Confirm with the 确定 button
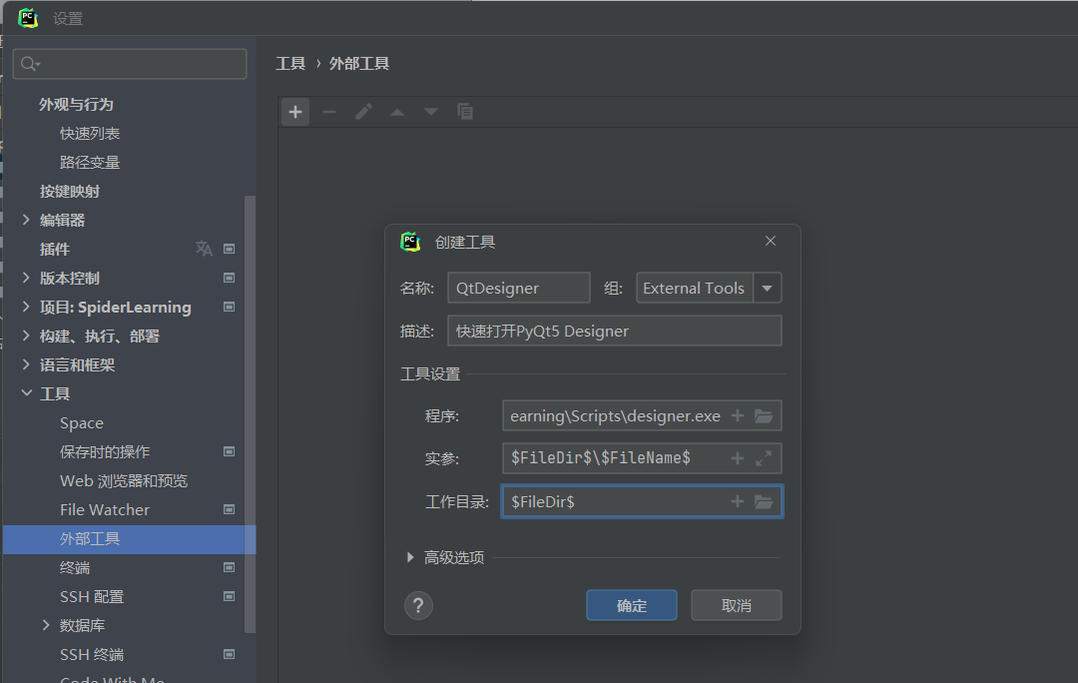 (631, 605)
